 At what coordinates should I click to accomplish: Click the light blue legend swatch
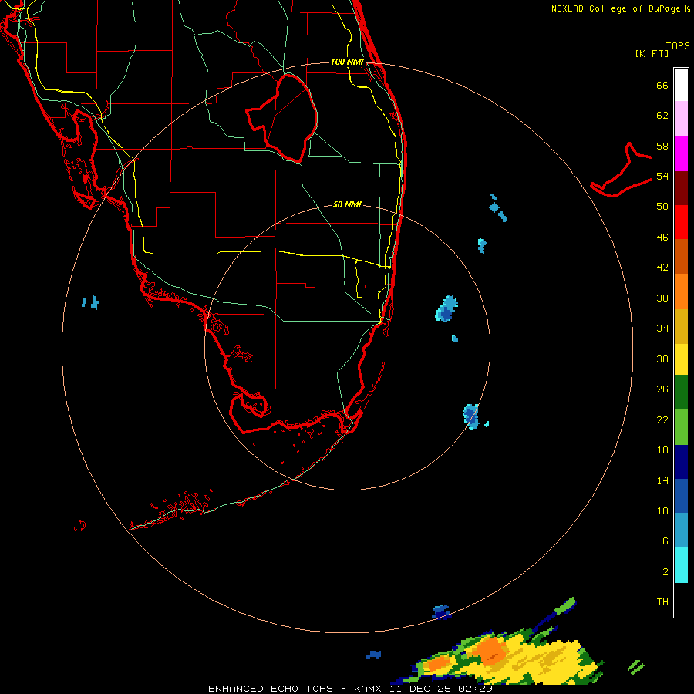(x=681, y=531)
